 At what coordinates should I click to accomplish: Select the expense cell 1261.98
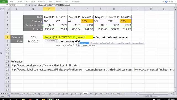[x=87, y=29]
